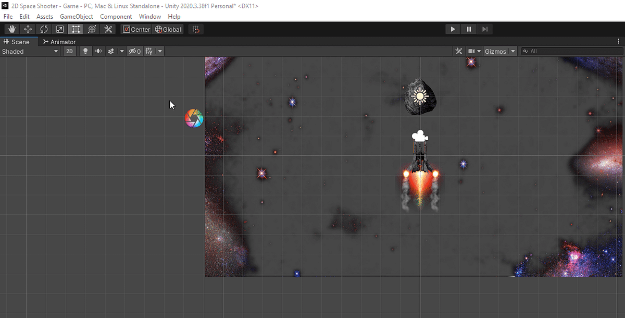Open the grid visibility dropdown arrow
625x318 pixels.
point(159,51)
